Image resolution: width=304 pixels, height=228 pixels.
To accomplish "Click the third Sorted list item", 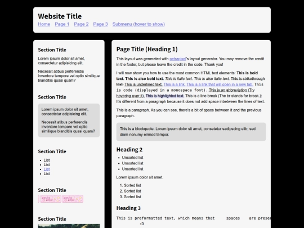I will tap(132, 197).
